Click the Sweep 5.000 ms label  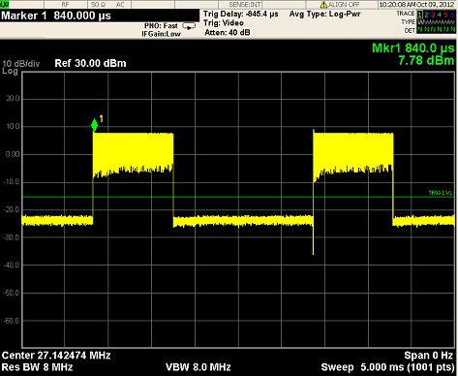coord(387,367)
